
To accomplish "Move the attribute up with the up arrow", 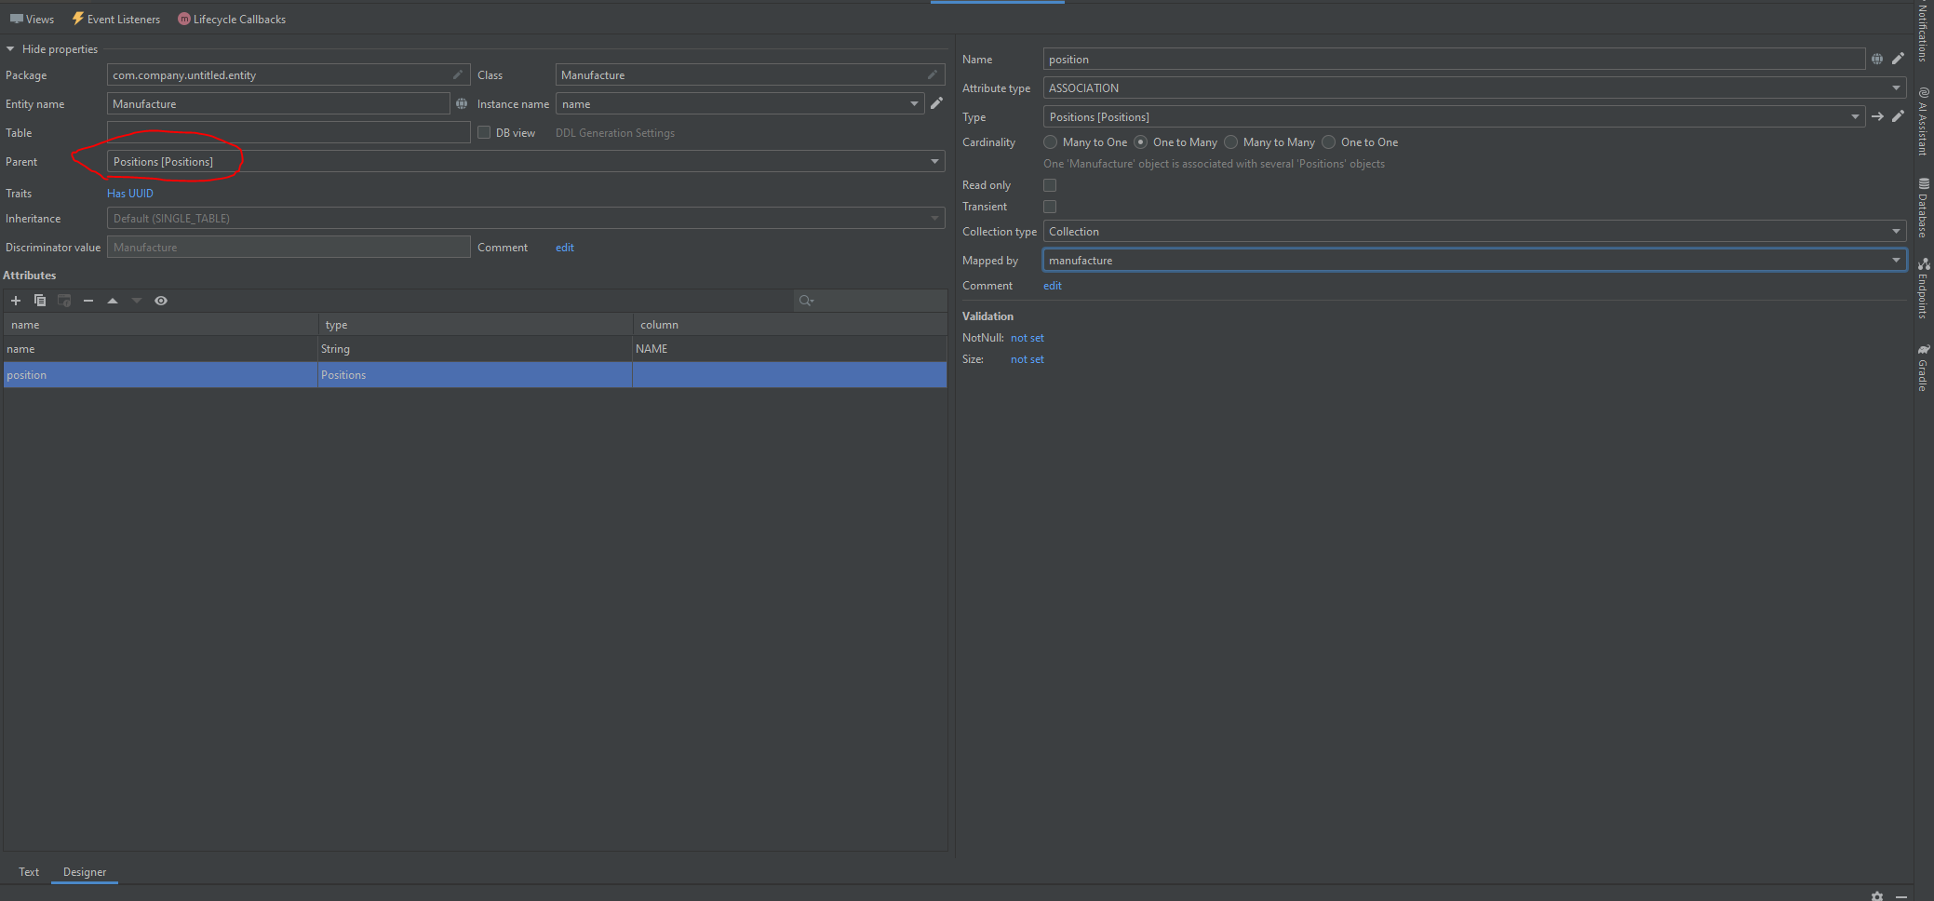I will click(x=113, y=301).
